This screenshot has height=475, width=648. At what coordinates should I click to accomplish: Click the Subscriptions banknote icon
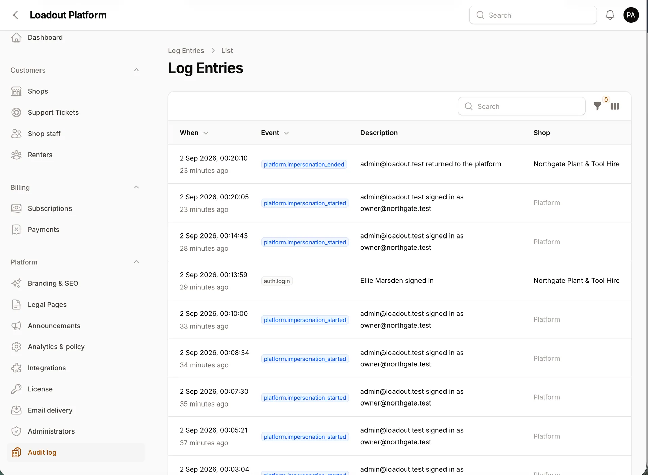(x=16, y=208)
